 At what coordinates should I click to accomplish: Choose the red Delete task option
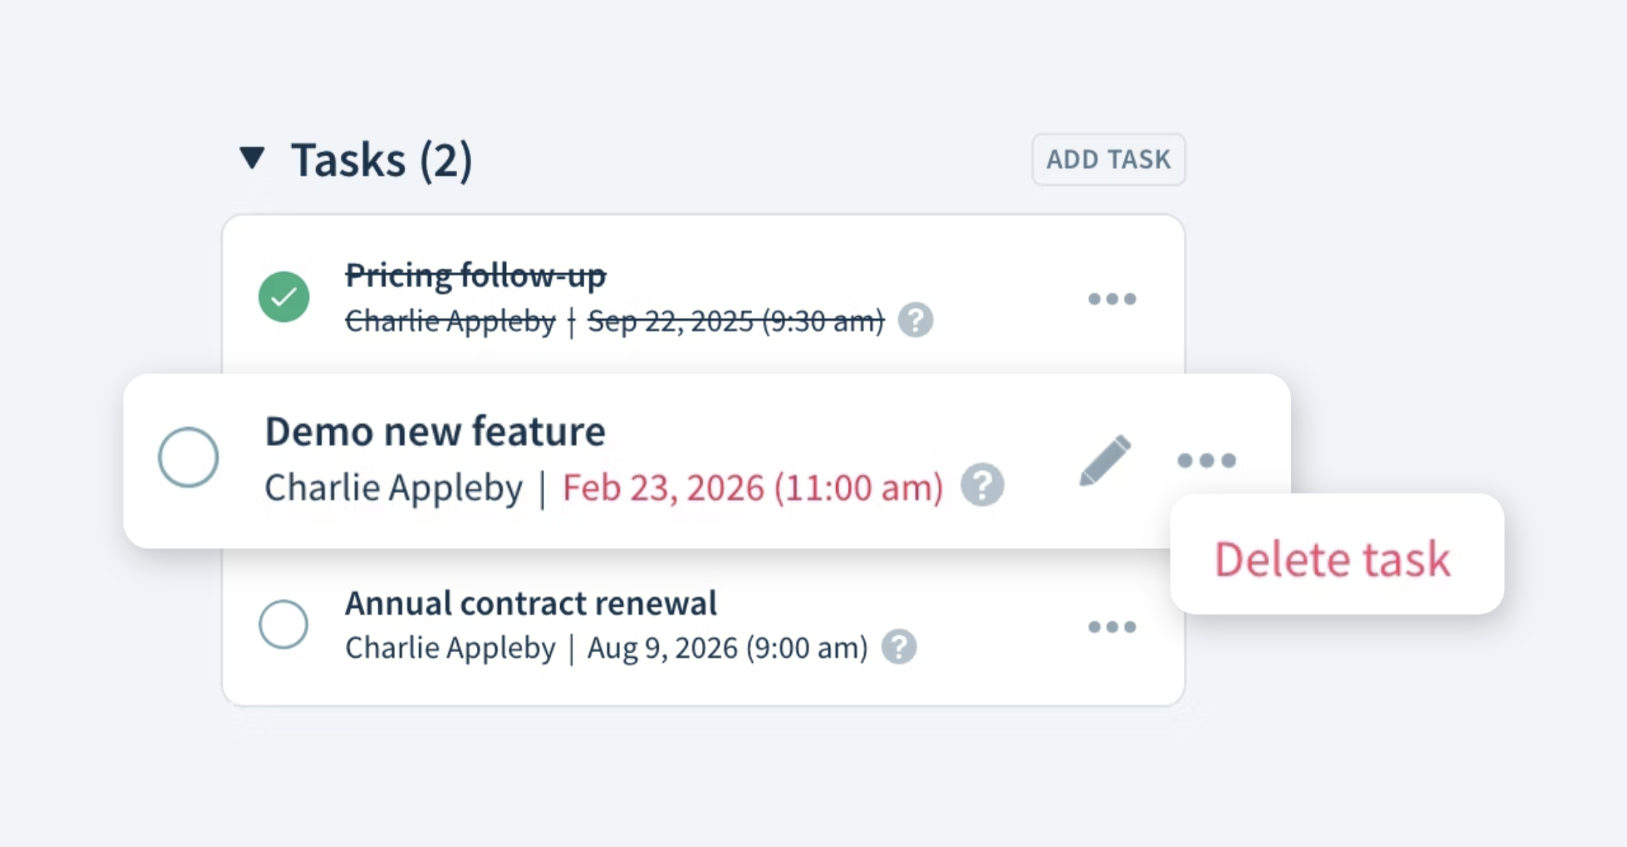[x=1332, y=559]
